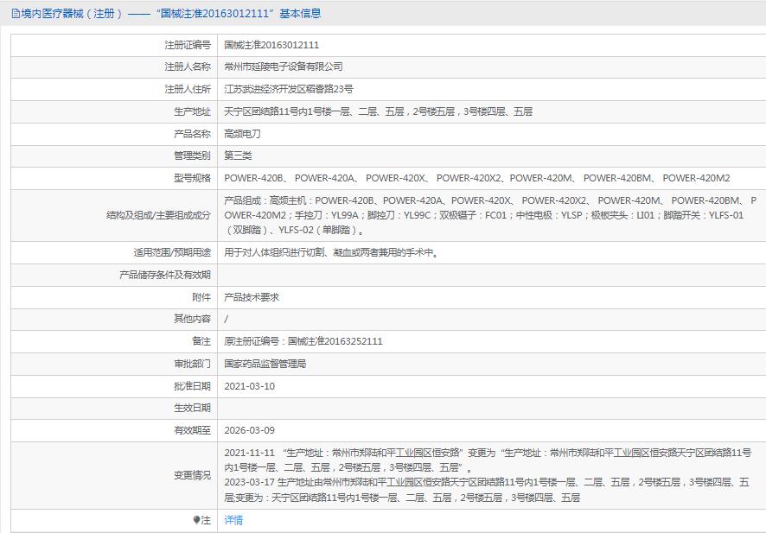
Task: Click intended use text 用于对人体组织进行切割
Action: pos(331,252)
